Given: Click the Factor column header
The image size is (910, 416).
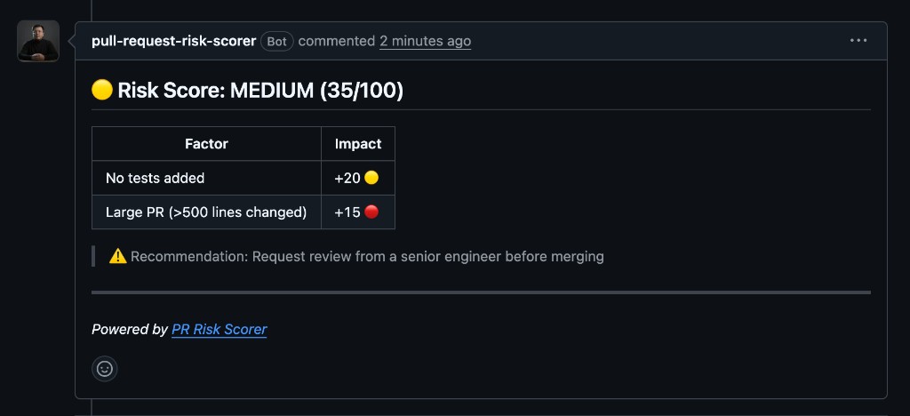Looking at the screenshot, I should point(206,144).
